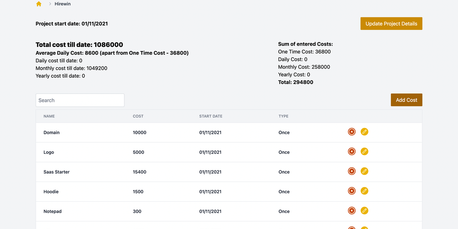Viewport: 458px width, 229px height.
Task: Click the NAME column header
Action: [49, 116]
